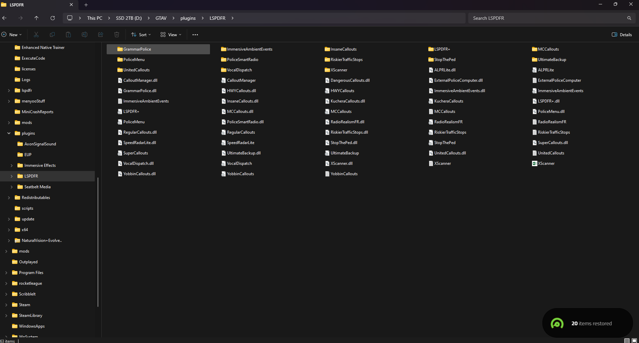Go up one folder level
Screen dimensions: 639x343
click(x=37, y=18)
